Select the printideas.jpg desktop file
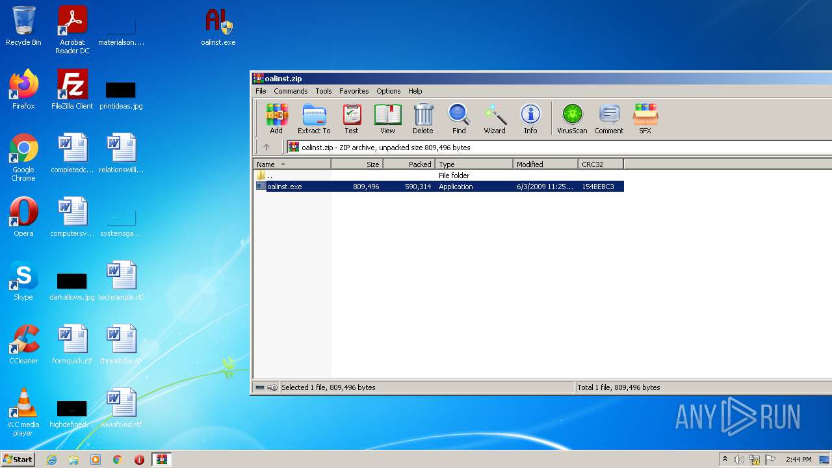The image size is (832, 468). 121,94
